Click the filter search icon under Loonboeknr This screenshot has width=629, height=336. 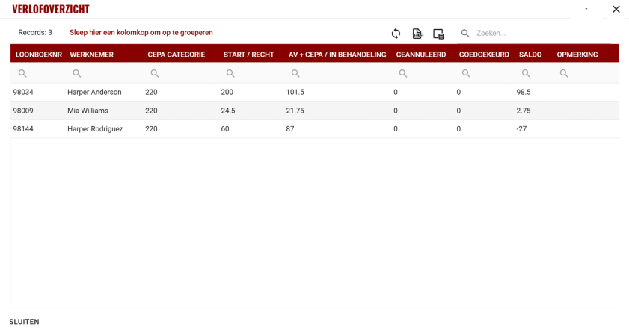[x=22, y=73]
